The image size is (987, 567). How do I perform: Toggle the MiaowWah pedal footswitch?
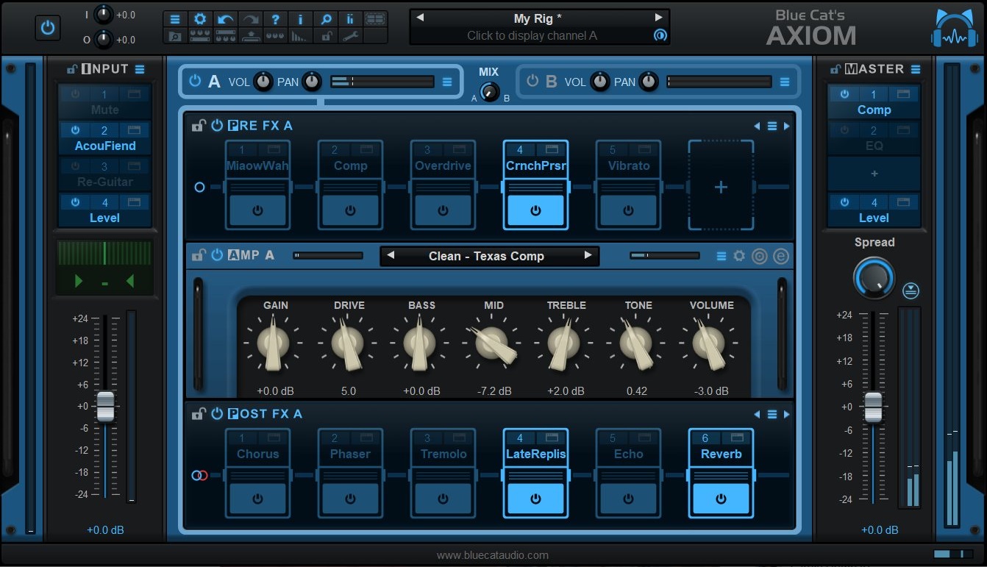pos(257,210)
